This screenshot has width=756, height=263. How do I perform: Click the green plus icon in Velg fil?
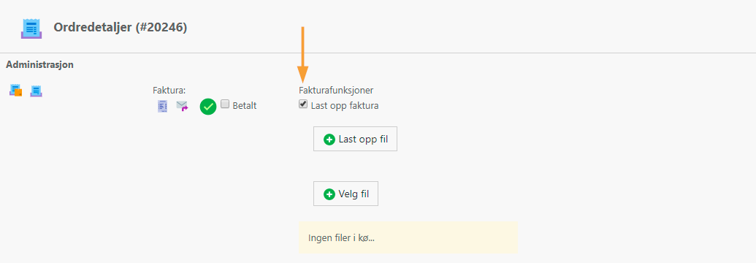click(x=329, y=194)
